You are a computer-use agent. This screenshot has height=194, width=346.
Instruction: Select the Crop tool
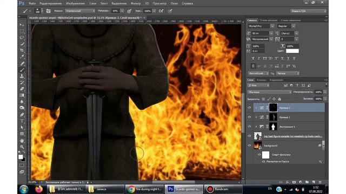click(x=22, y=50)
